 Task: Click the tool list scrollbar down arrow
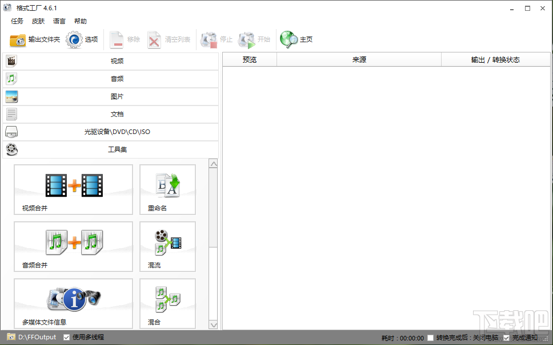[x=213, y=325]
